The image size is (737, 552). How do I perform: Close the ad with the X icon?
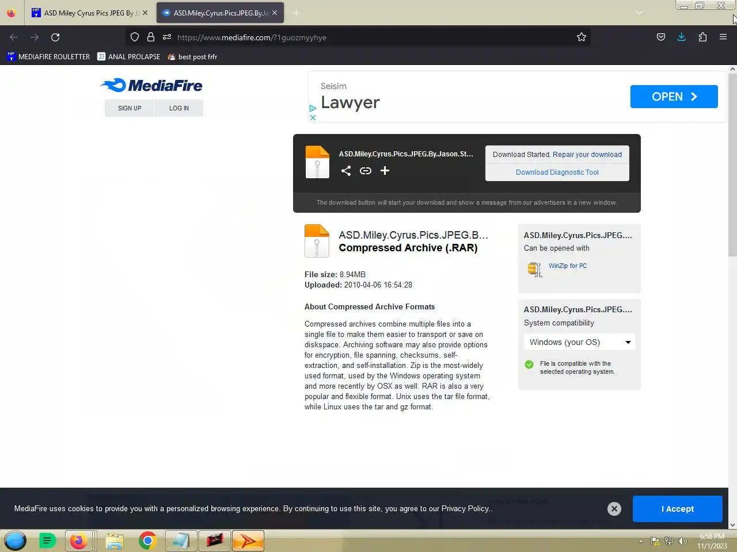pos(313,117)
